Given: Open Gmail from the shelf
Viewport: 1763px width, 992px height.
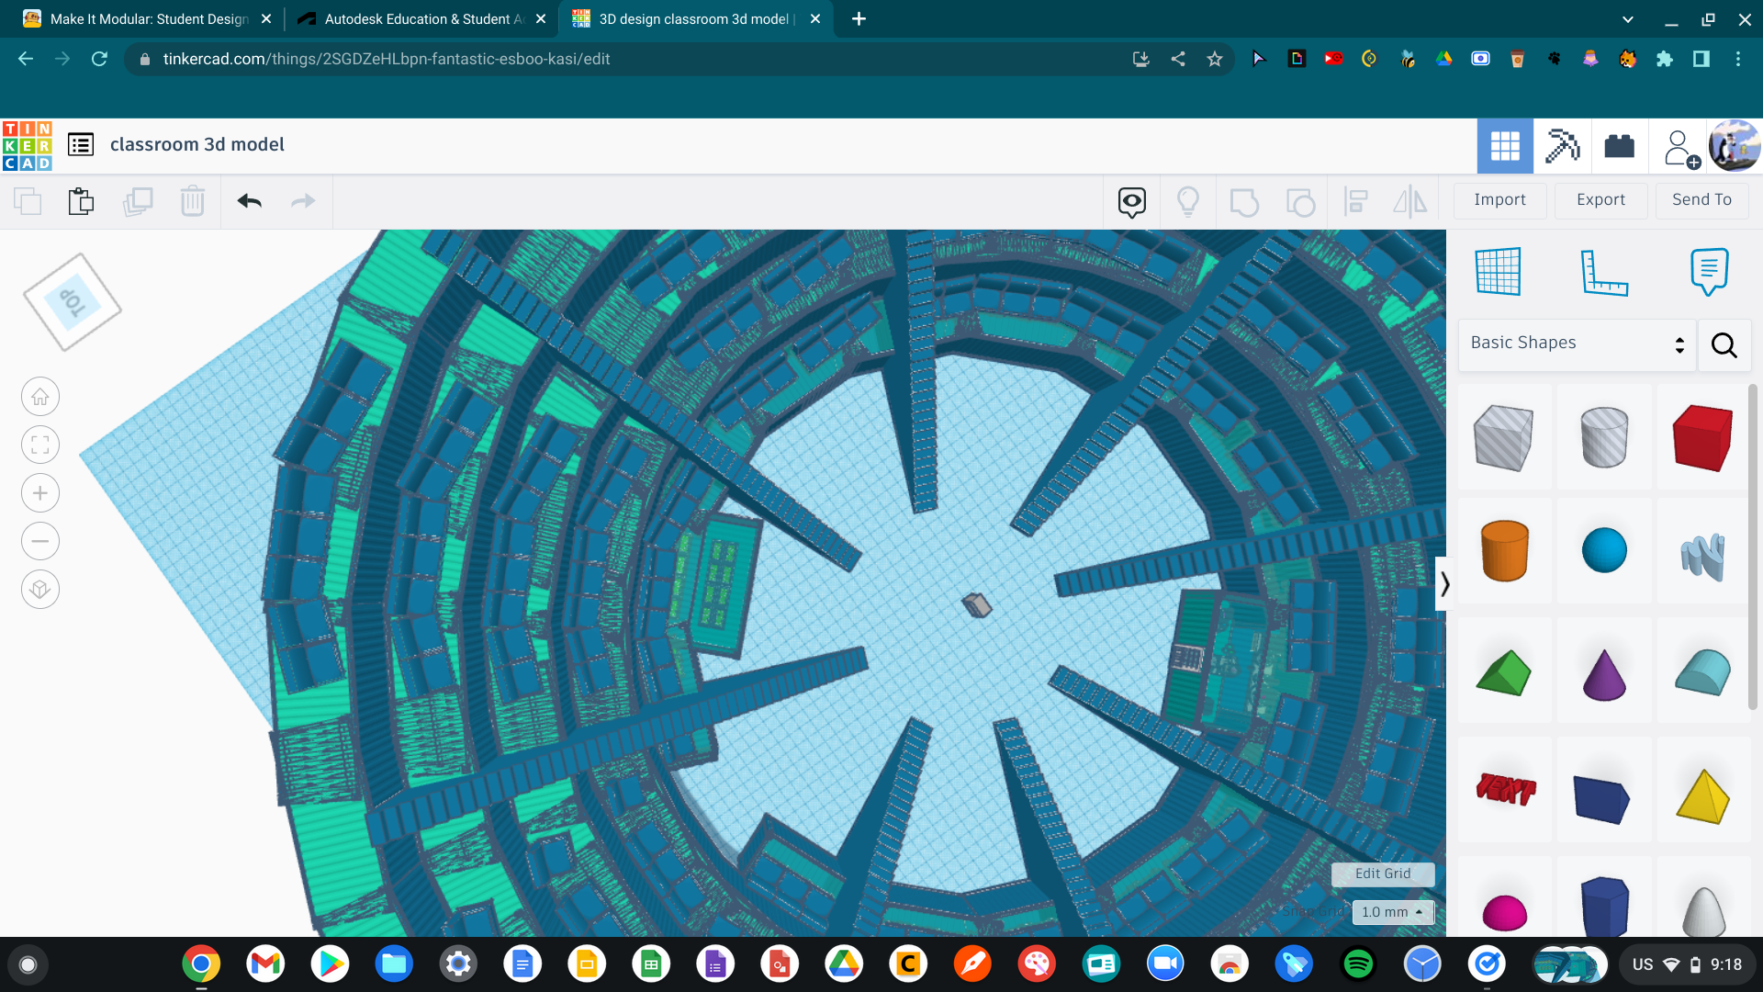Looking at the screenshot, I should coord(265,964).
